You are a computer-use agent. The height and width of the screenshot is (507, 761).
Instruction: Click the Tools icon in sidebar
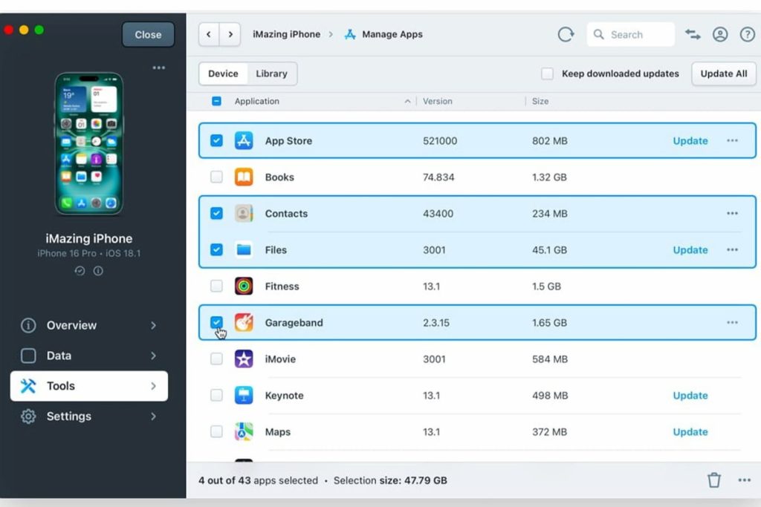28,386
